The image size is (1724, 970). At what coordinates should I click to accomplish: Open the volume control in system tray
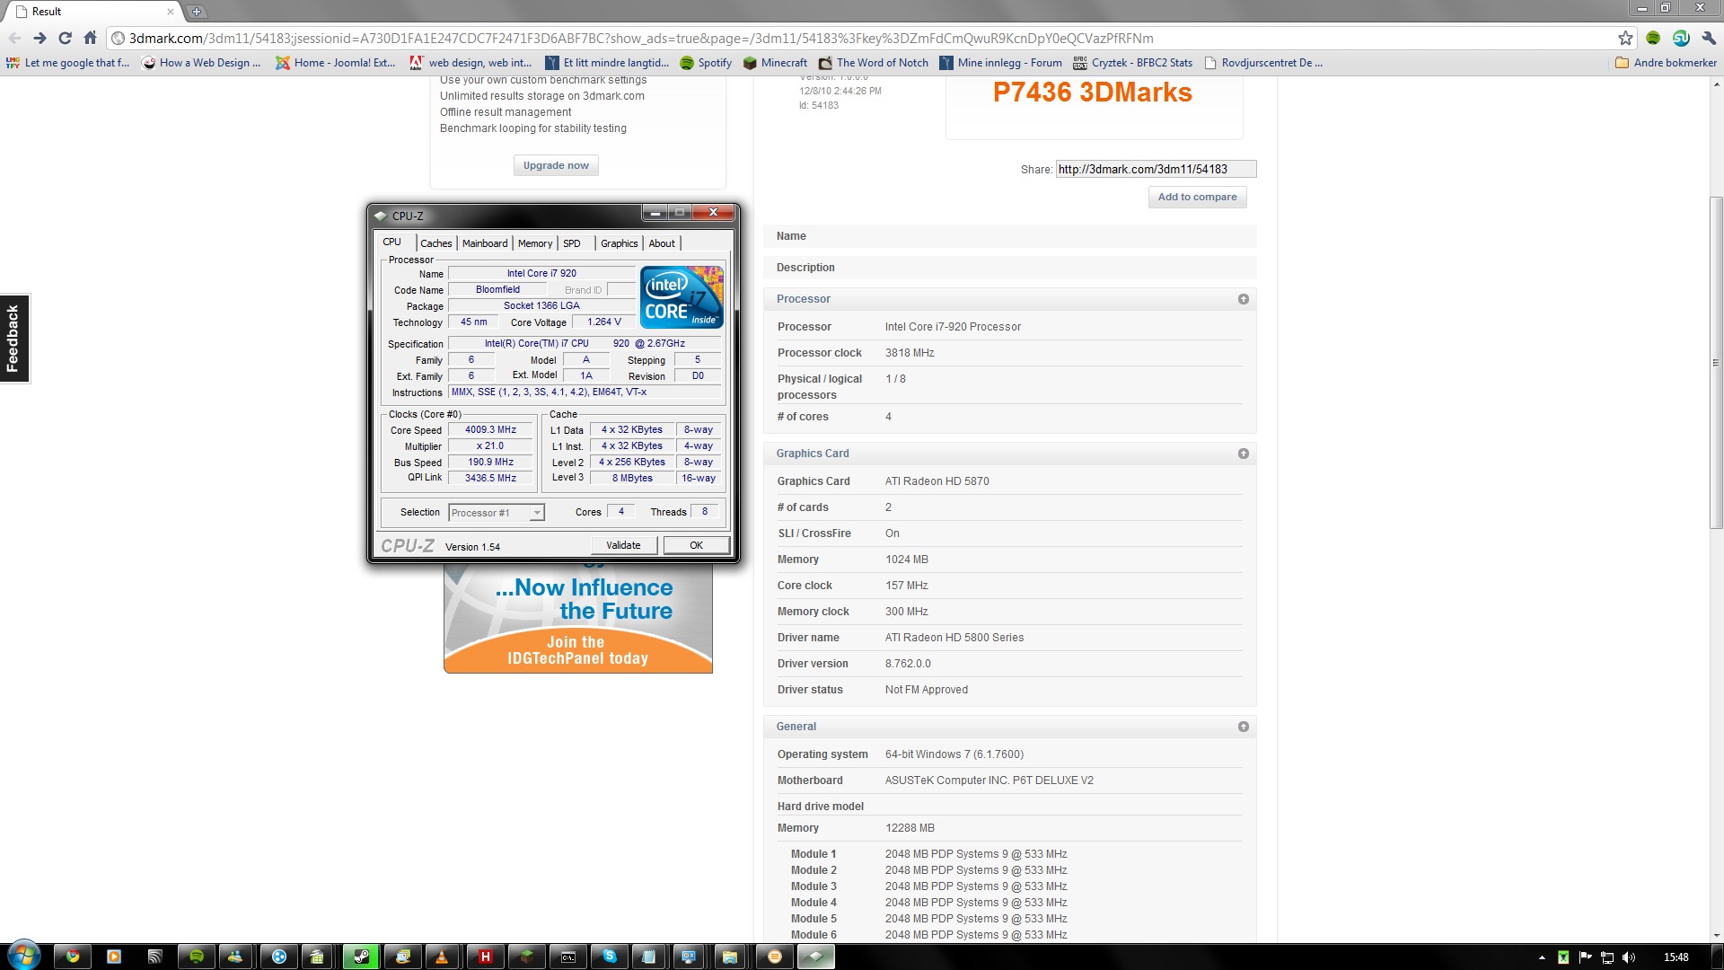click(1629, 957)
